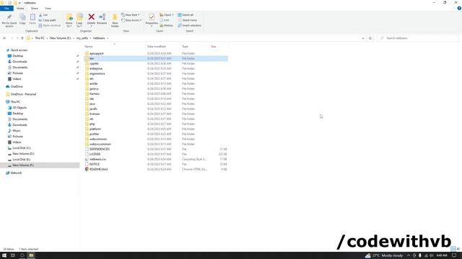Open the Move to dropdown
This screenshot has width=462, height=259.
pos(69,20)
